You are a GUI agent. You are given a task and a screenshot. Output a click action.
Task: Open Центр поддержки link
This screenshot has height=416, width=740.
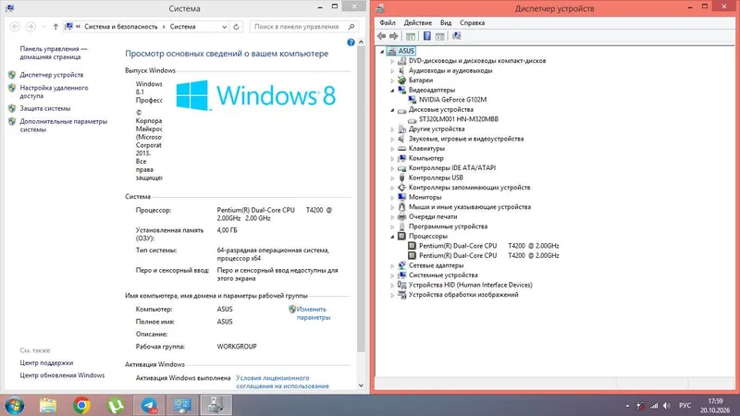coord(46,362)
